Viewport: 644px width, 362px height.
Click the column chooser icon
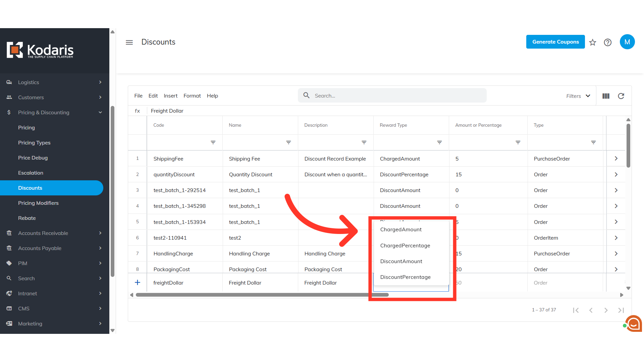[606, 96]
